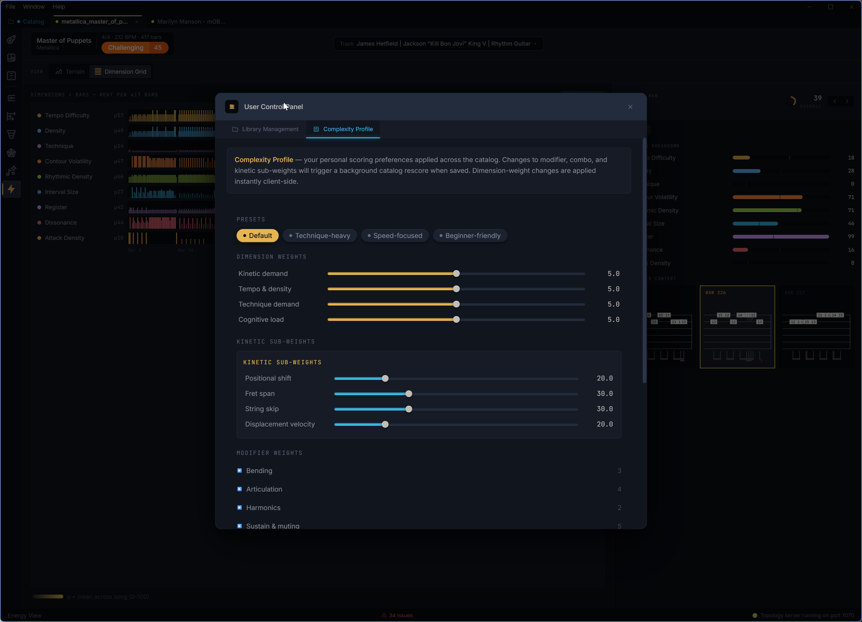
Task: Close the User Control Panel dialog
Action: 630,107
